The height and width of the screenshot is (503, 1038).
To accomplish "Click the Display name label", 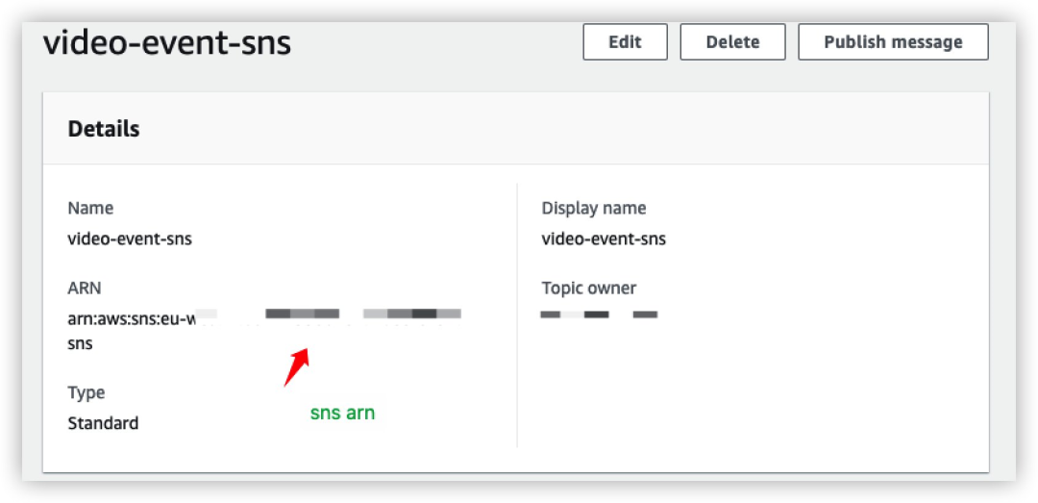I will 594,208.
